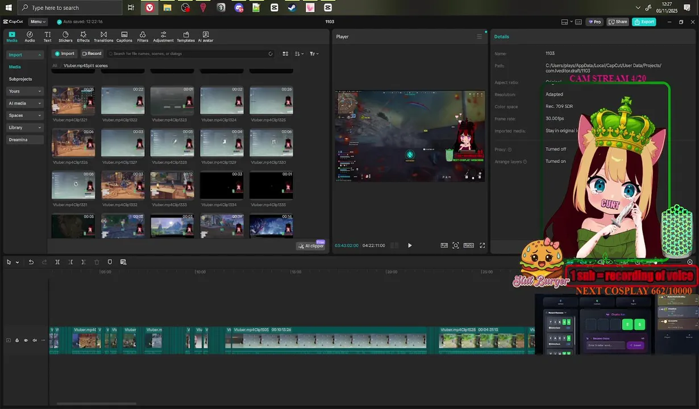The image size is (699, 409).
Task: Open the AI clipper tool
Action: (x=311, y=245)
